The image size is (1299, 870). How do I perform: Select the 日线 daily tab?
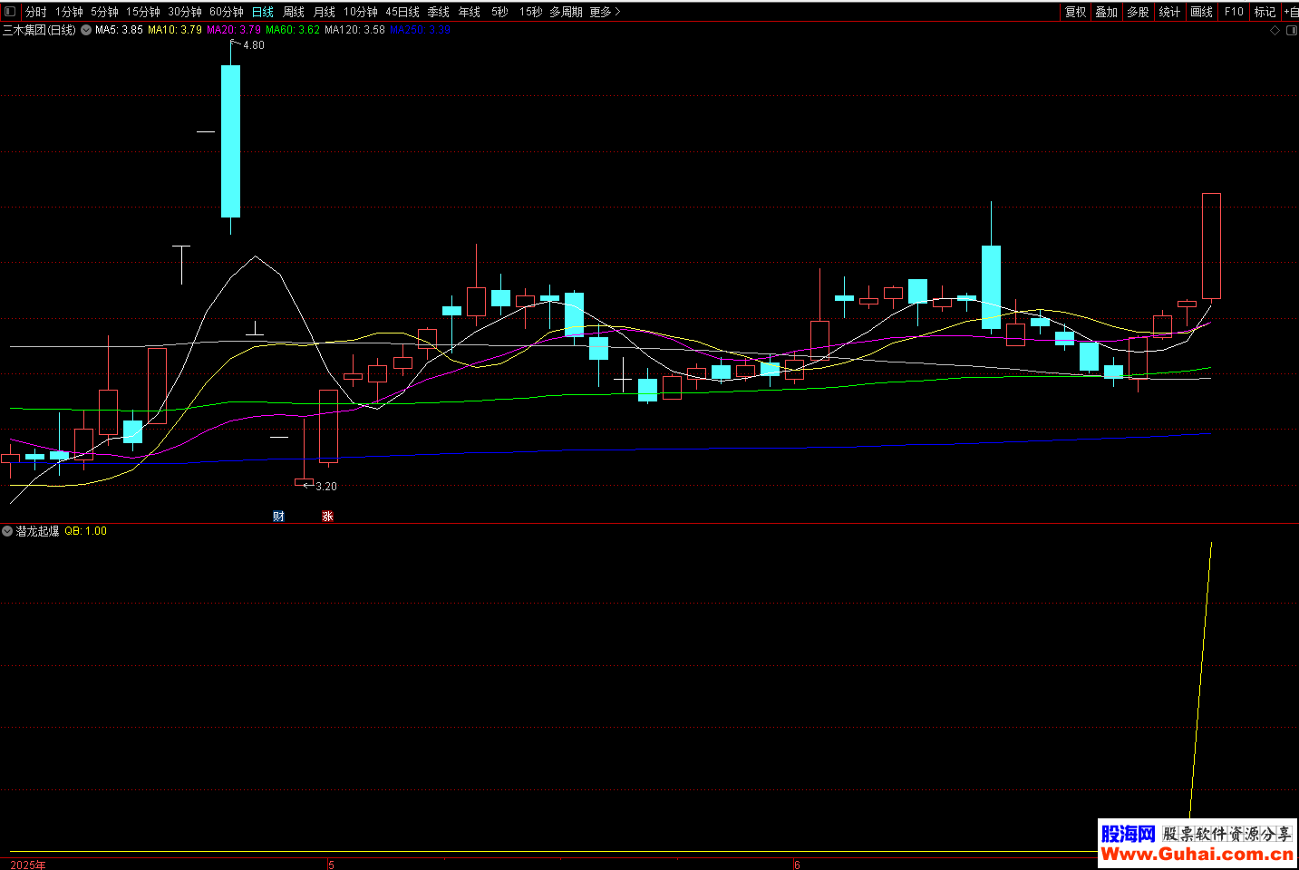[x=263, y=12]
